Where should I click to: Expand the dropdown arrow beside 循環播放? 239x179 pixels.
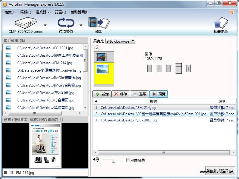(81, 25)
